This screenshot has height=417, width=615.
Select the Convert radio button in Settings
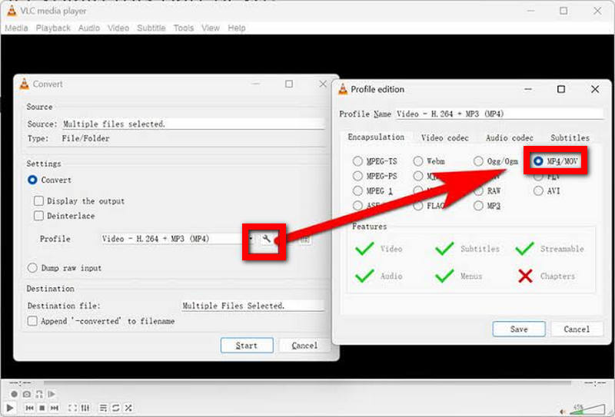coord(32,180)
